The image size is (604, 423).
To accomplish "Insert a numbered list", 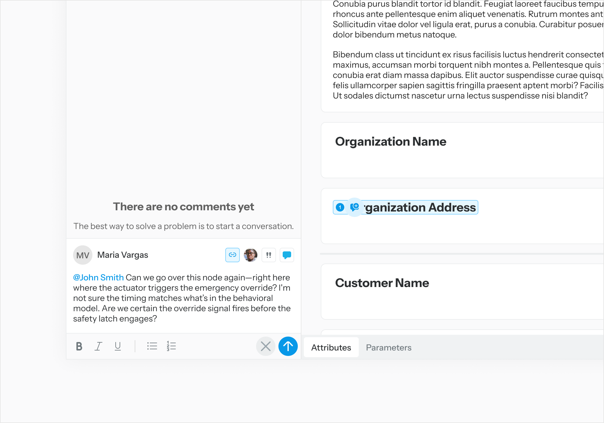I will (171, 346).
